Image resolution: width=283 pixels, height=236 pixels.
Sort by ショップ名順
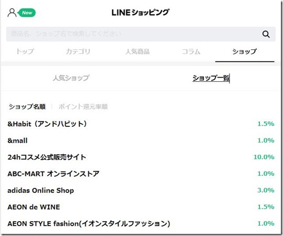[x=27, y=106]
